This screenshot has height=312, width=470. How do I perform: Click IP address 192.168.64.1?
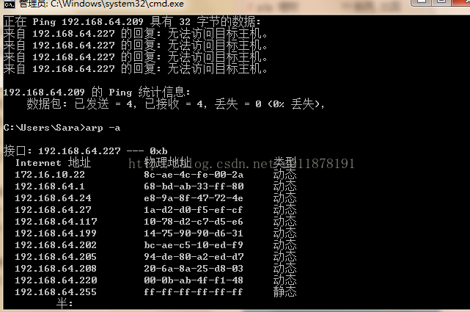(50, 186)
